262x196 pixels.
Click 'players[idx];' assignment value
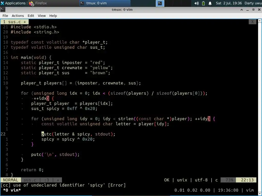[96, 104]
